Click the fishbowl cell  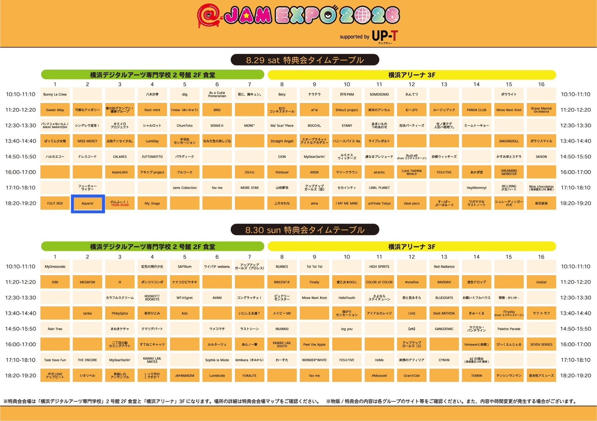point(282,172)
